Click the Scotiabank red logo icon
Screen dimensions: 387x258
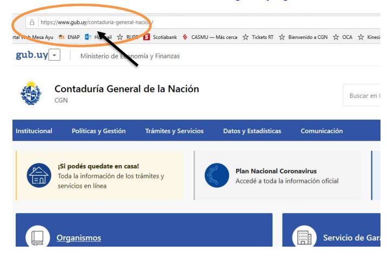(x=146, y=37)
